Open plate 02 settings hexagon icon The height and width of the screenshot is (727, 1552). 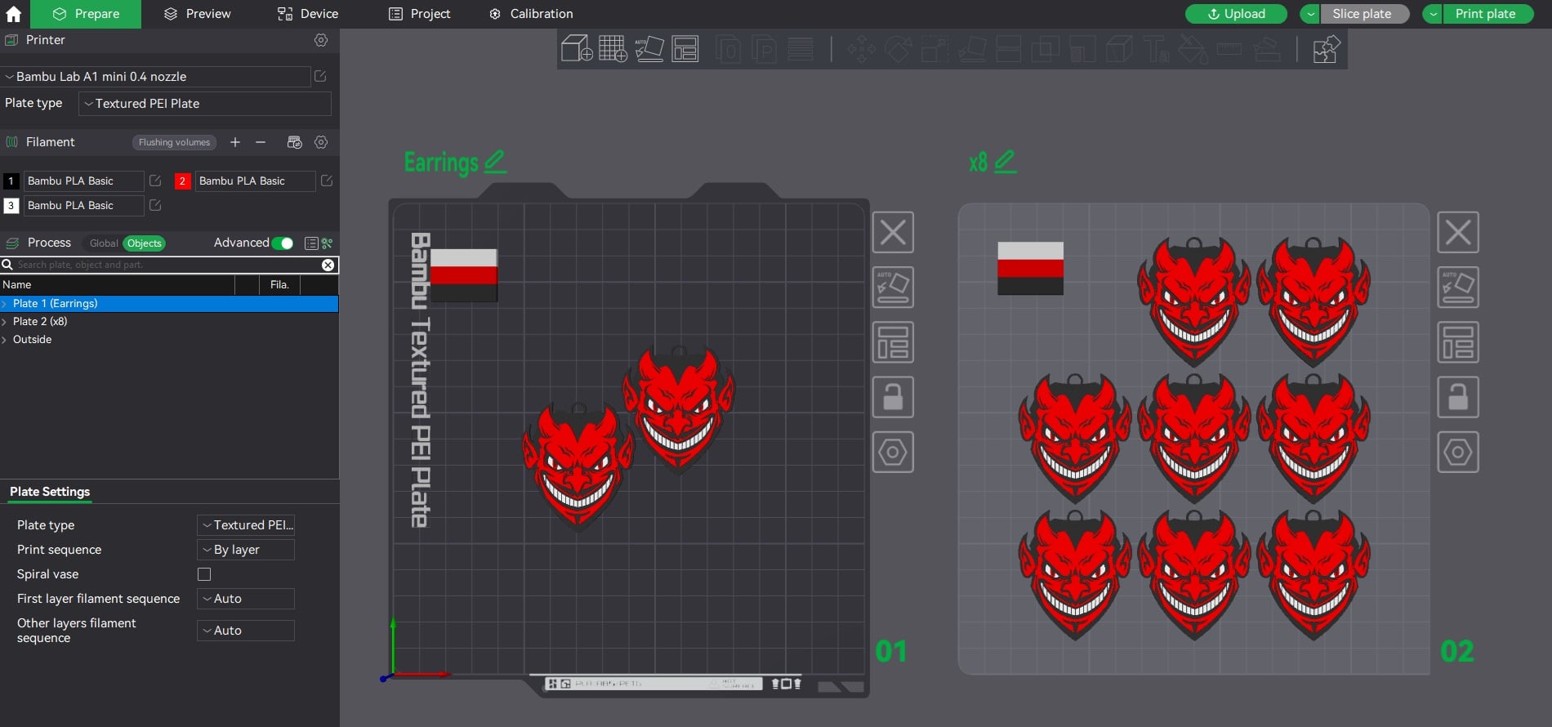pyautogui.click(x=1458, y=452)
